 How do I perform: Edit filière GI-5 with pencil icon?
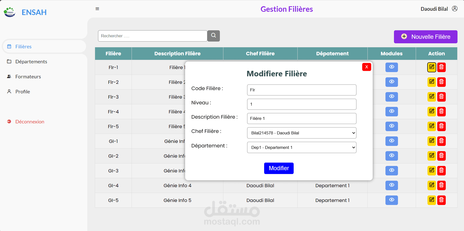pos(432,200)
